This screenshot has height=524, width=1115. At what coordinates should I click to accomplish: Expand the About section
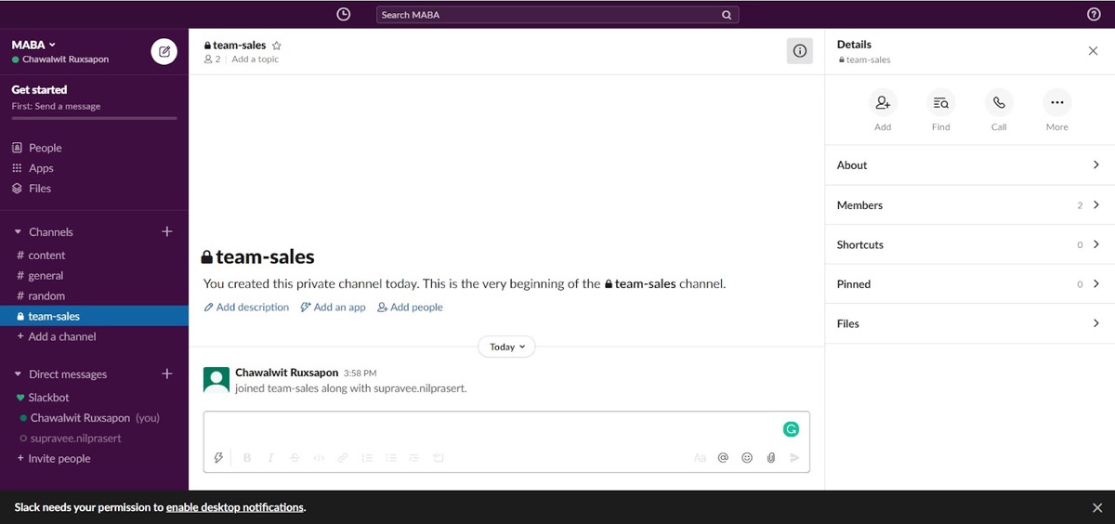[x=970, y=165]
